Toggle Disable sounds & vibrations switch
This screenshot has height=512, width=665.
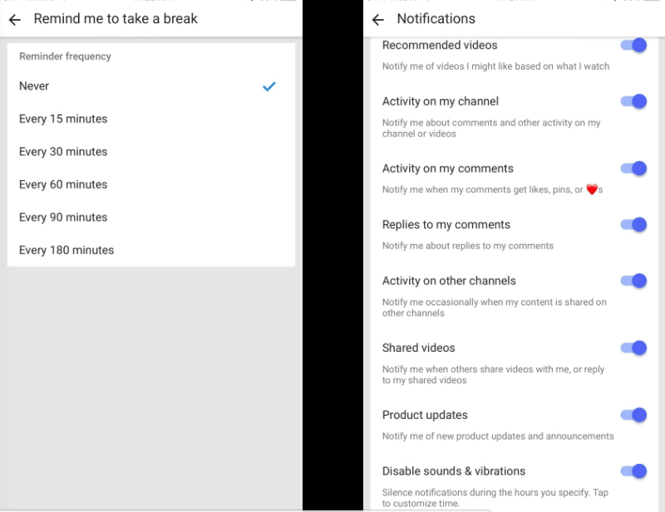[633, 471]
